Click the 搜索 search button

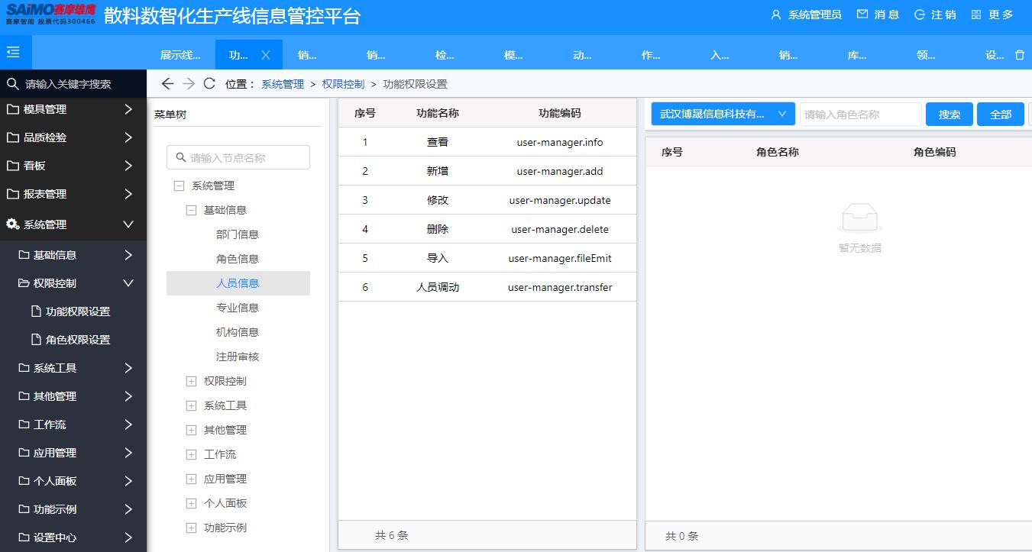[949, 112]
